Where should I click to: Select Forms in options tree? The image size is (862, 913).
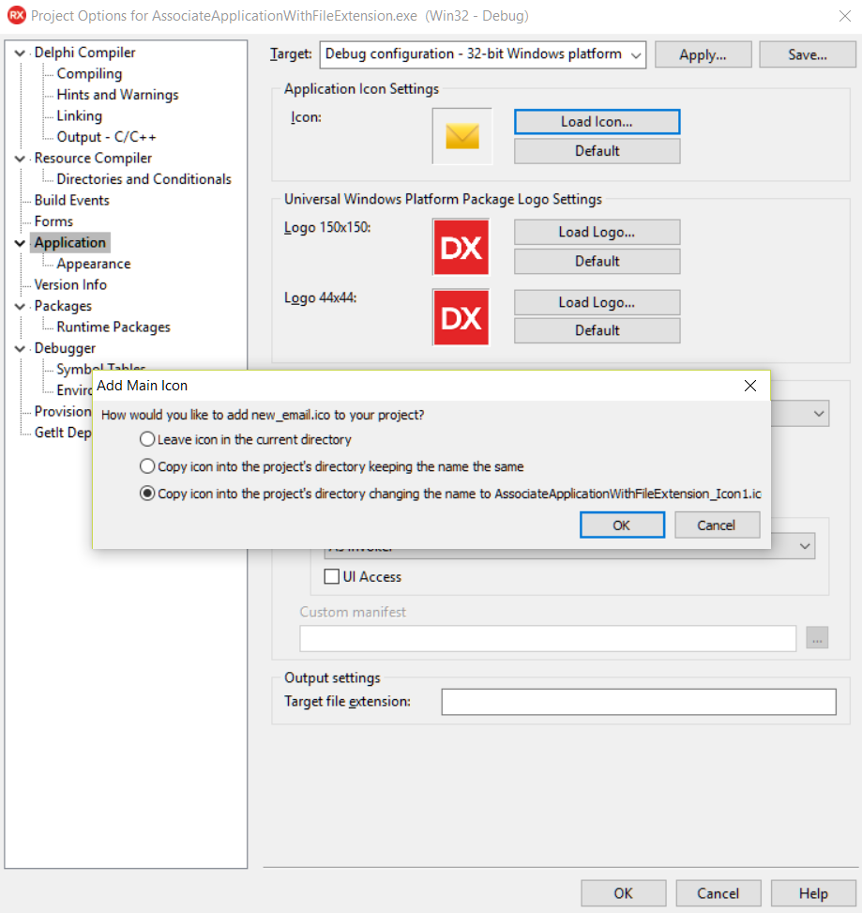coord(53,221)
